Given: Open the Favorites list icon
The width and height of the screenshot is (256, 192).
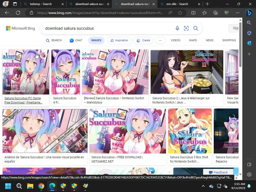Looking at the screenshot, I should point(204,13).
